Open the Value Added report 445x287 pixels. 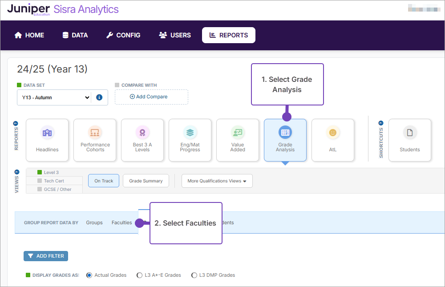tap(238, 140)
